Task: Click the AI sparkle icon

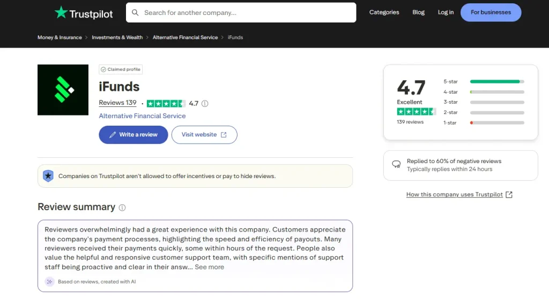Action: 50,281
